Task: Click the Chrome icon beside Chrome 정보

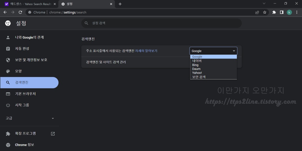Action: coord(8,145)
